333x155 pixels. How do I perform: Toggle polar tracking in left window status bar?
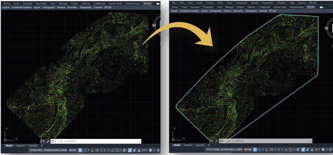tap(97, 150)
